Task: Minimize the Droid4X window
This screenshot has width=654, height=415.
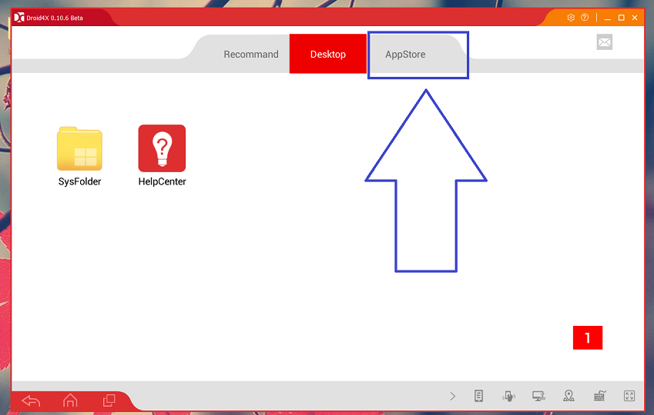Action: click(x=607, y=18)
